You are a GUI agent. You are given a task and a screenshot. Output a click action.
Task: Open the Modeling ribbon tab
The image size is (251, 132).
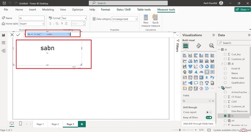click(48, 10)
